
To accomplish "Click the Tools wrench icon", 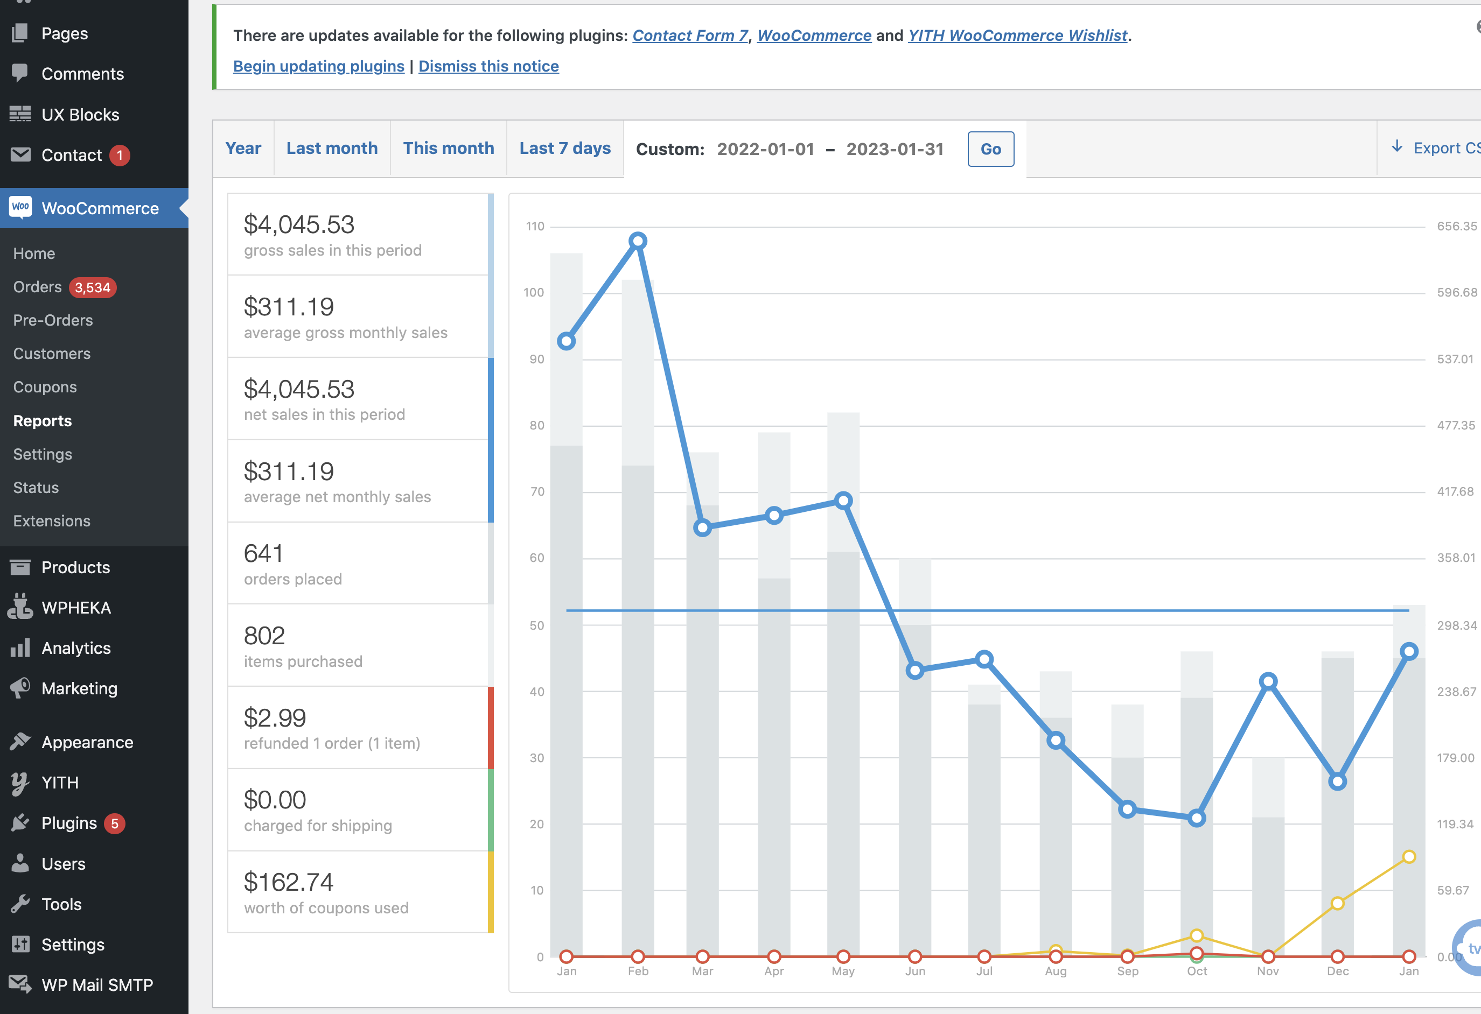I will coord(20,903).
